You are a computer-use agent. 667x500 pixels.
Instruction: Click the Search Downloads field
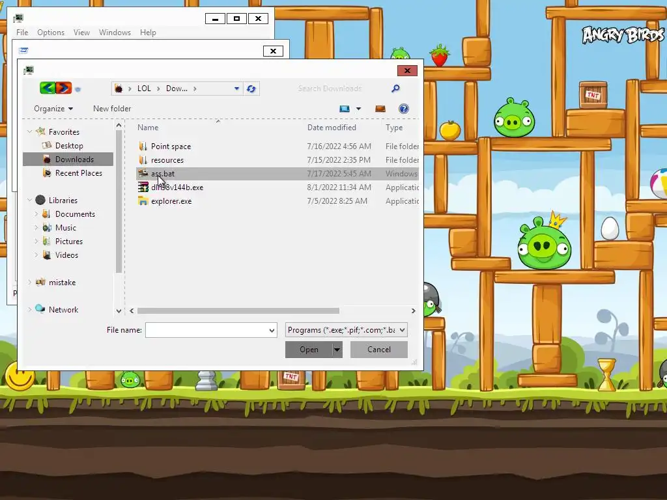(x=343, y=89)
